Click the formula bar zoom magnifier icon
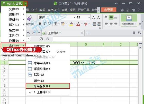The height and width of the screenshot is (104, 144). click(41, 39)
